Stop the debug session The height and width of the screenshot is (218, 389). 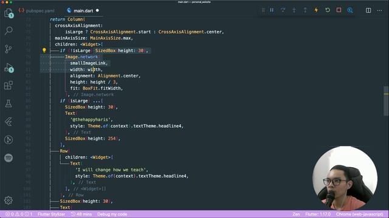point(339,10)
